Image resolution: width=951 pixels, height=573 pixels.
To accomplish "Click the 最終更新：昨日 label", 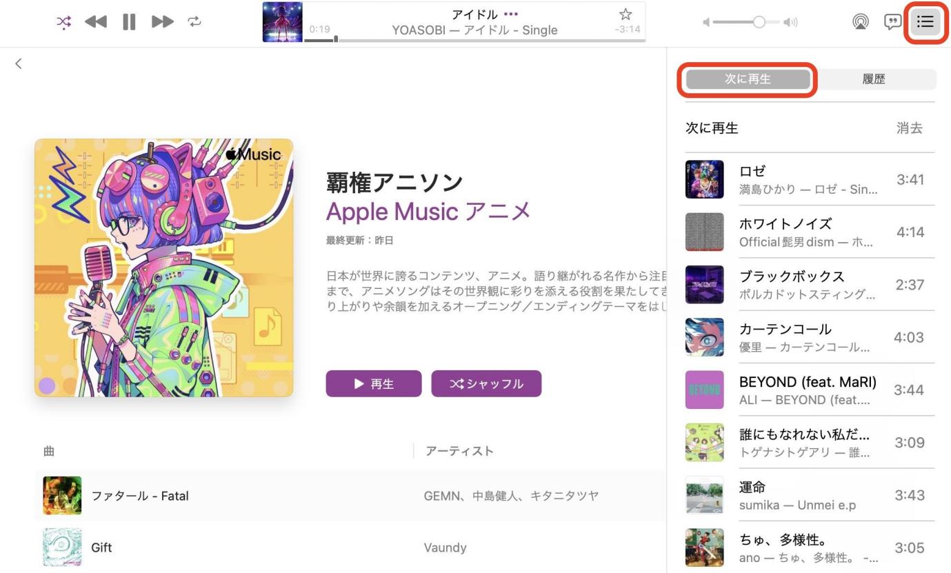I will [x=360, y=241].
